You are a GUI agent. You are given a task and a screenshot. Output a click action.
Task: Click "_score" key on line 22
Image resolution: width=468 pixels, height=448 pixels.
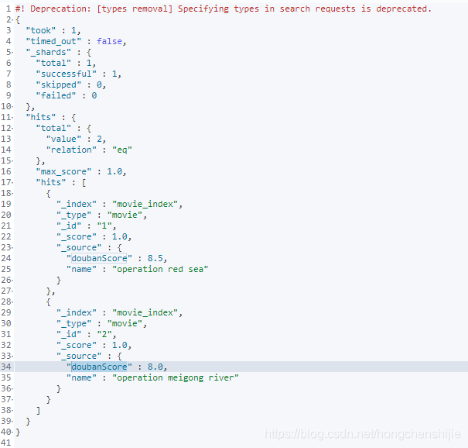(77, 236)
